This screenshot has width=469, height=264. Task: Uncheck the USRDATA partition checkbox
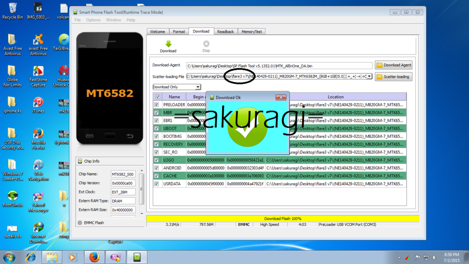click(158, 184)
